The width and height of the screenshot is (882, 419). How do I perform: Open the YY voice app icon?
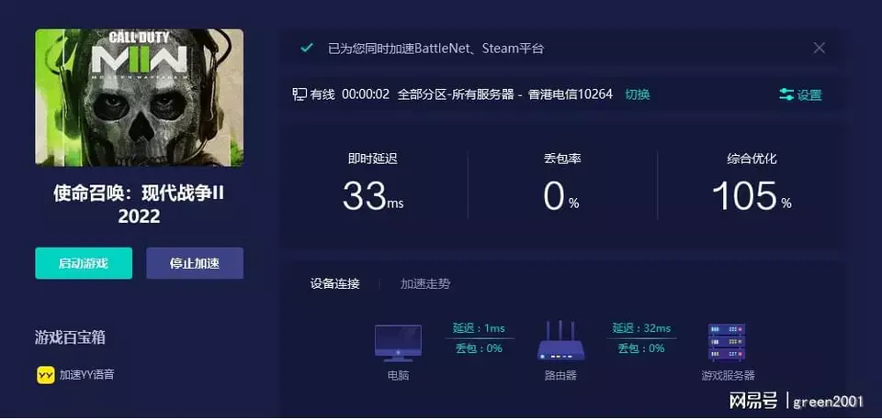44,375
